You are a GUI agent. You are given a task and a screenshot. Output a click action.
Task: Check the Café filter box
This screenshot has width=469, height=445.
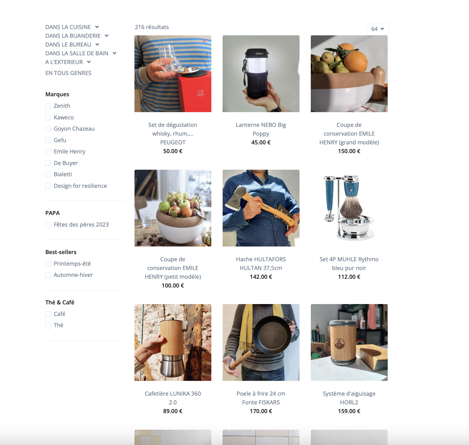coord(48,314)
